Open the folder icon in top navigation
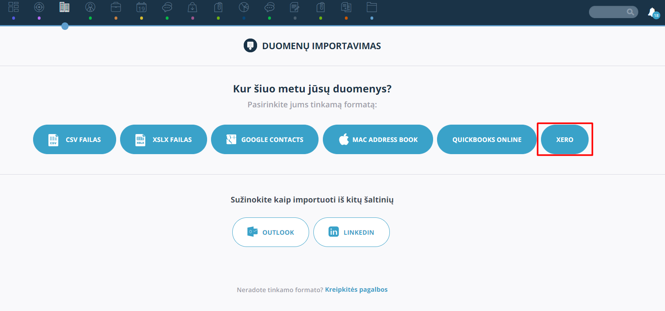Viewport: 665px width, 311px height. [372, 7]
